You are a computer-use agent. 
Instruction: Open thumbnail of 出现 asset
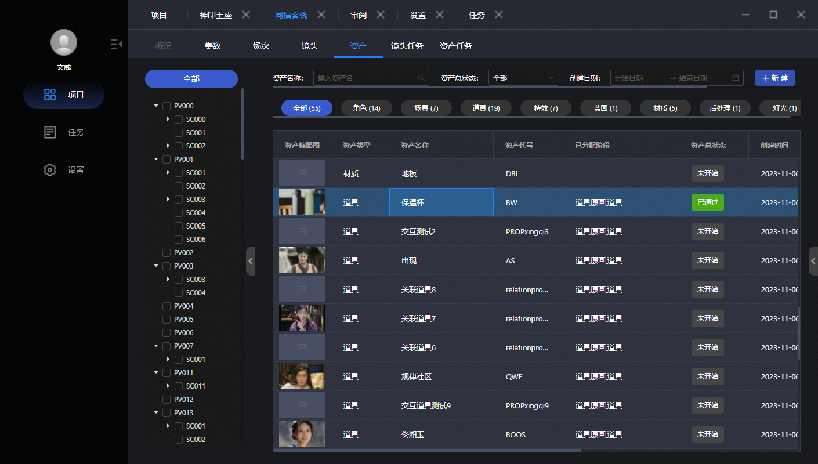pyautogui.click(x=302, y=260)
